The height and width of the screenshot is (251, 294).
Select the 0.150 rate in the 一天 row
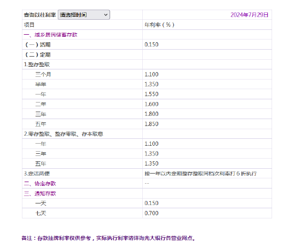pos(151,203)
